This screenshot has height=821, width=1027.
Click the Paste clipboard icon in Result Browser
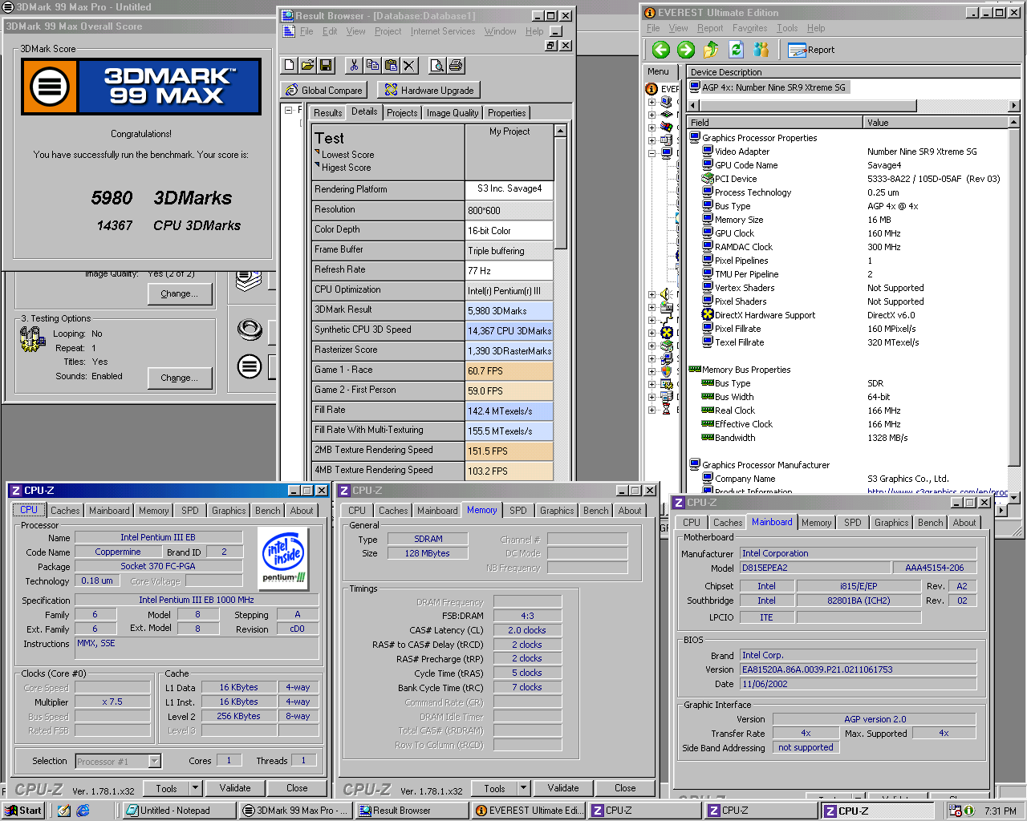pyautogui.click(x=391, y=65)
